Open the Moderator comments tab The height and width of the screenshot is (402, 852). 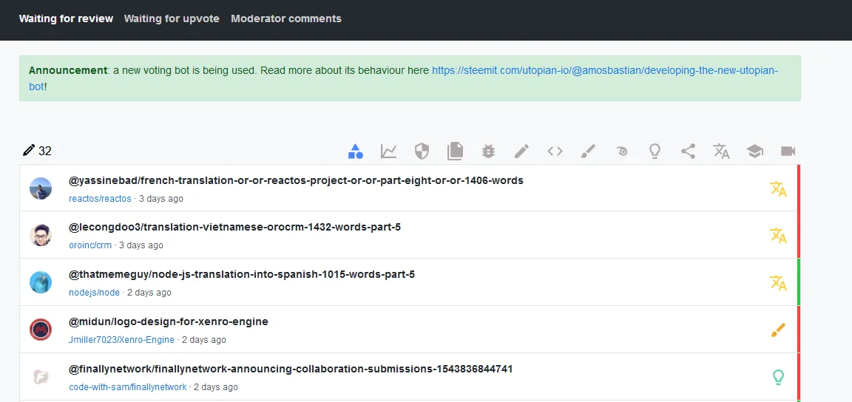[286, 18]
